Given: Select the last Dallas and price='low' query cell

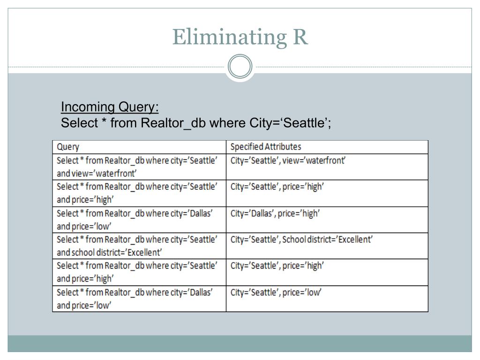Looking at the screenshot, I should click(139, 299).
